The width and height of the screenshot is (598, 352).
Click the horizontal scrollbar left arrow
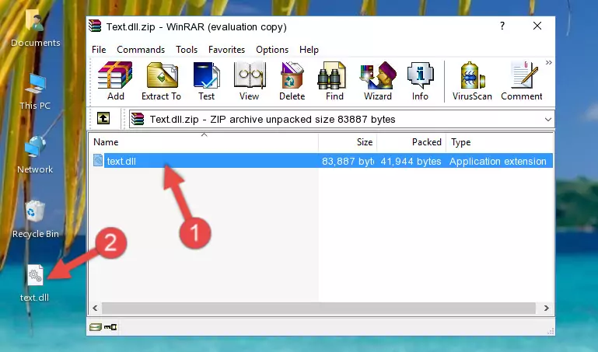(x=96, y=308)
